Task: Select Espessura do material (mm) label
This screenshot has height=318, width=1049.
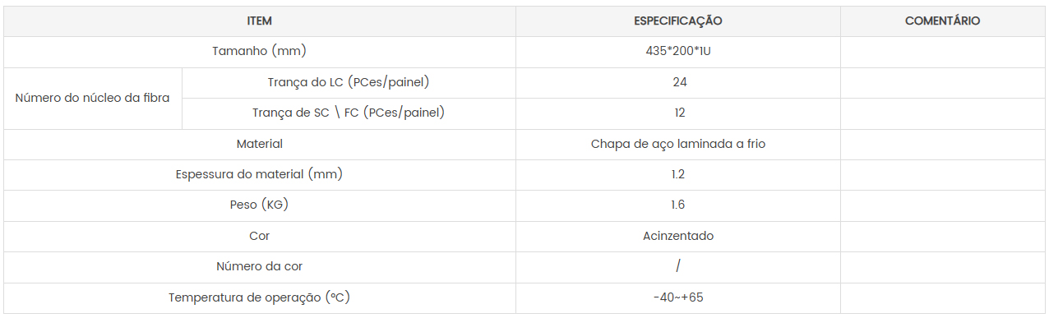Action: point(259,174)
